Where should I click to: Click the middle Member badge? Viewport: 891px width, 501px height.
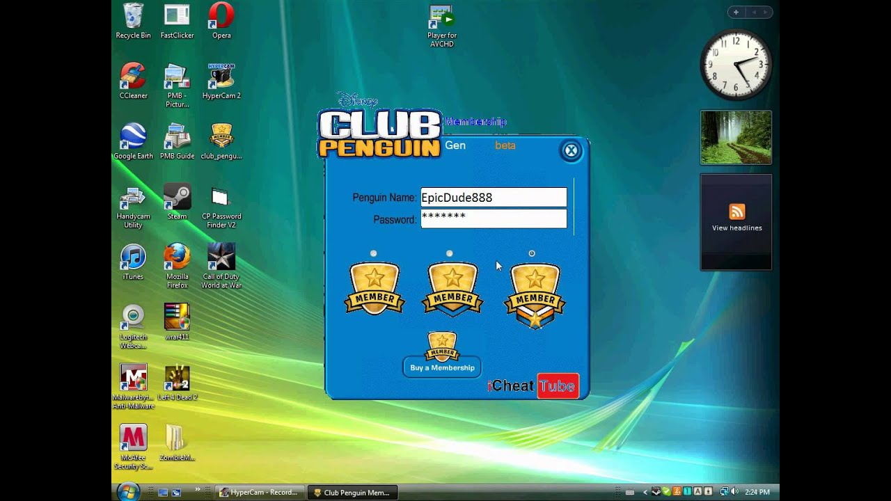(452, 289)
